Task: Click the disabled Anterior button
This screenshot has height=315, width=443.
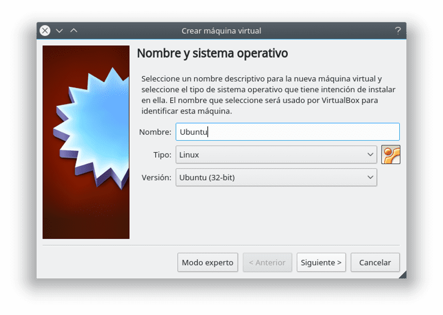Action: [267, 262]
